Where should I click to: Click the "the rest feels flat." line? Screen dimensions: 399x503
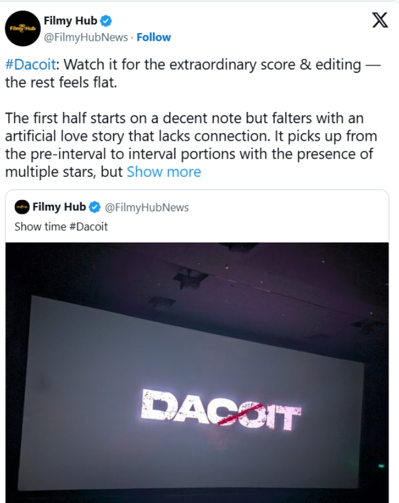(x=61, y=82)
